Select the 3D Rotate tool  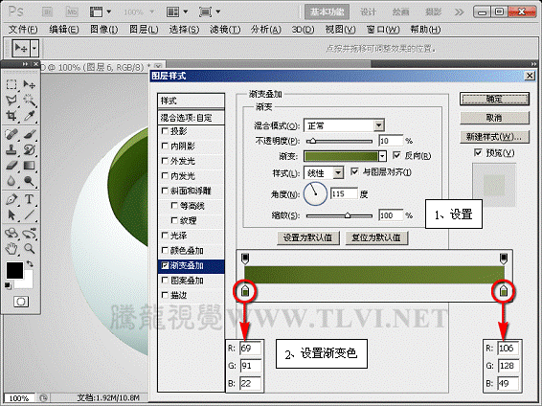(11, 234)
